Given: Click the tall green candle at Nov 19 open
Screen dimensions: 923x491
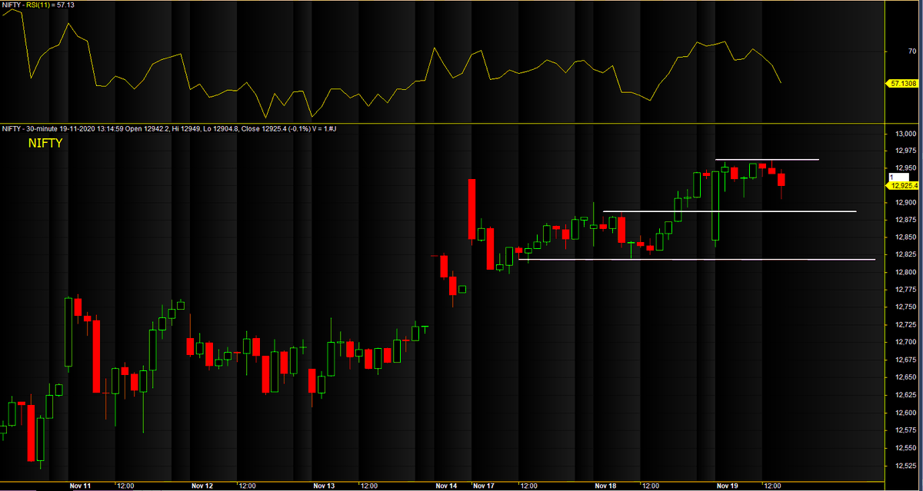Looking at the screenshot, I should [x=715, y=206].
